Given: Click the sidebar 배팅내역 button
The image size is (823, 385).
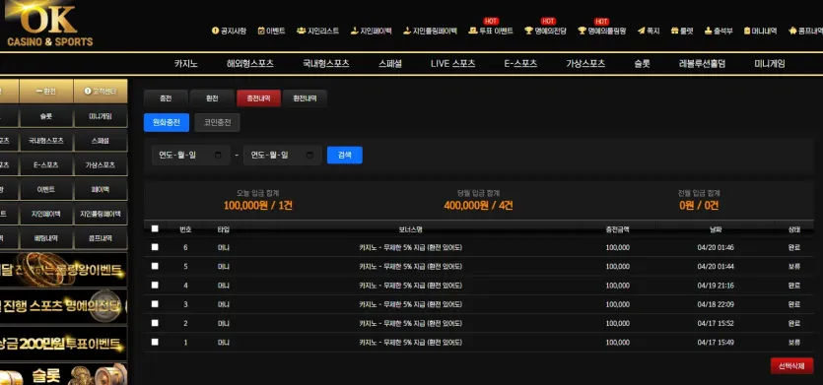Looking at the screenshot, I should (46, 238).
